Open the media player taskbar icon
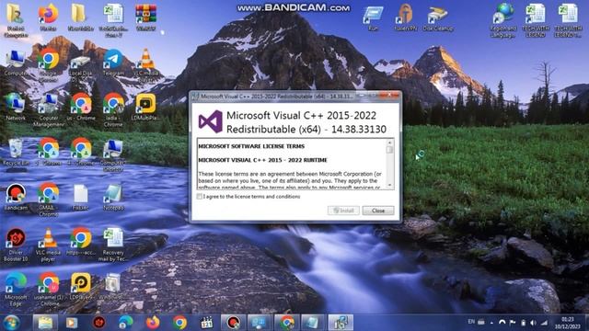The width and height of the screenshot is (589, 331). (x=72, y=323)
